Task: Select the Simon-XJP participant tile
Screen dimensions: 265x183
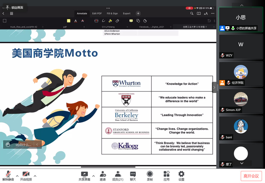Action: pyautogui.click(x=241, y=101)
